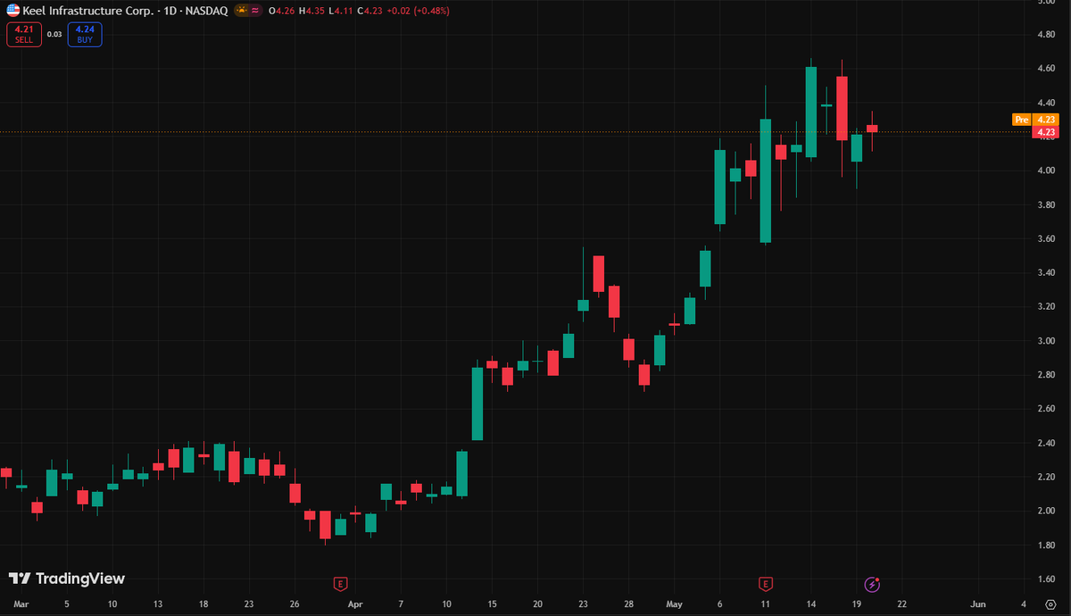Click the 1.80 price axis label

[1047, 545]
